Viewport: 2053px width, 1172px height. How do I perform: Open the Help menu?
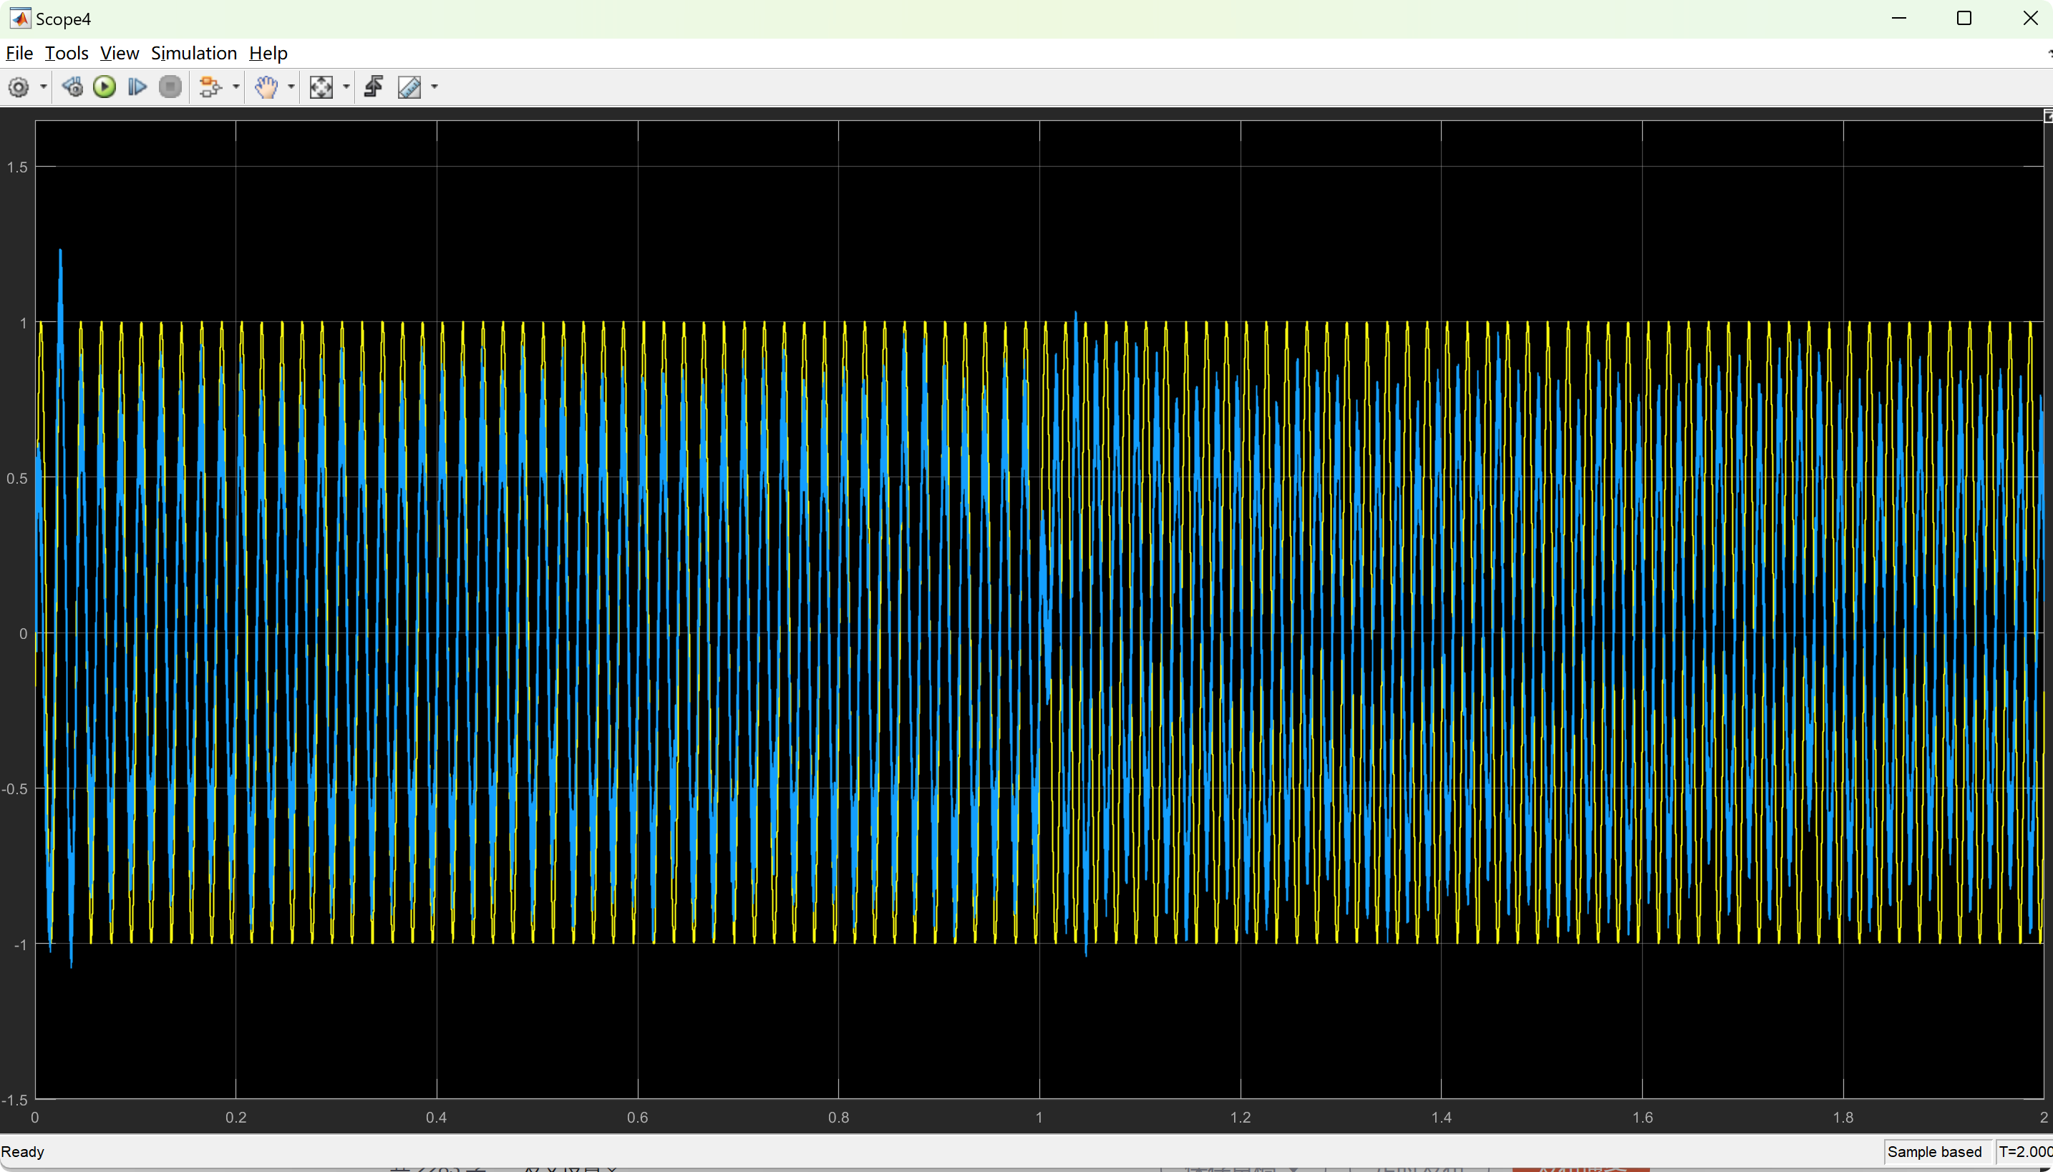coord(268,53)
